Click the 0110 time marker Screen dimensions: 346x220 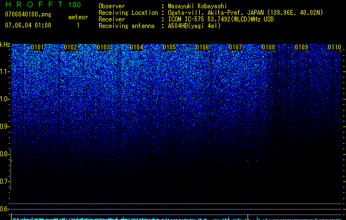(334, 47)
